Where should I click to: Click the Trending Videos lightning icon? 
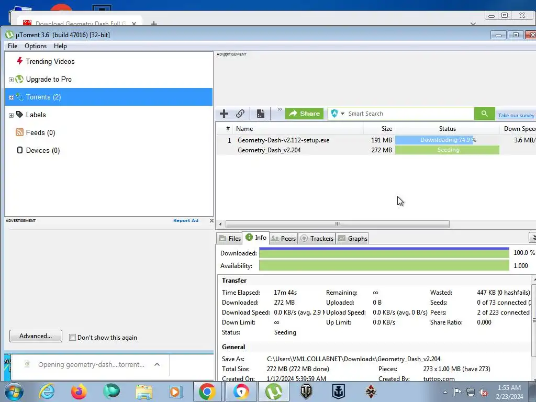click(19, 61)
